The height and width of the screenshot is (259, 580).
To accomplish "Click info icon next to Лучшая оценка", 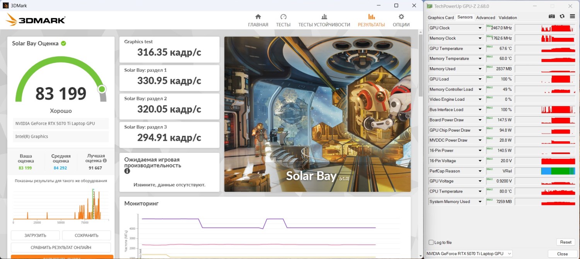I will pos(105,161).
